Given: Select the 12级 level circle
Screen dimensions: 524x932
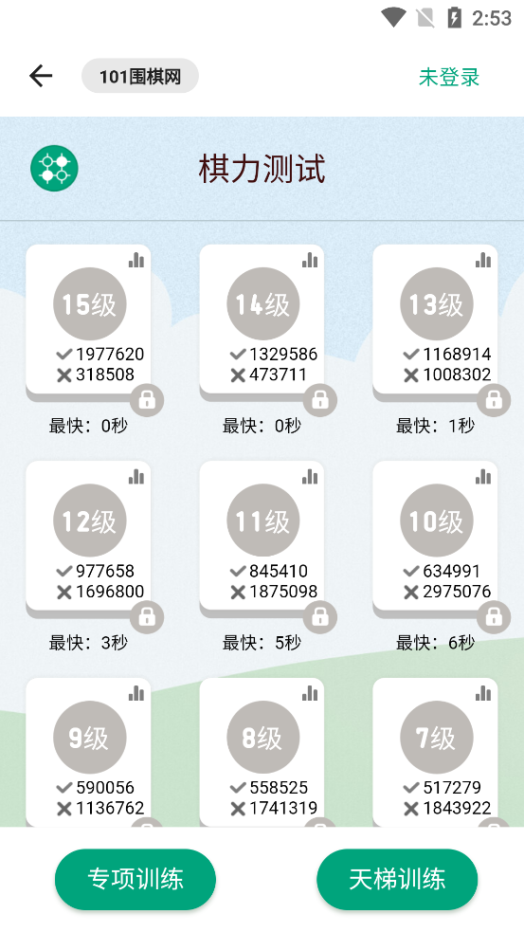Looking at the screenshot, I should (x=90, y=521).
